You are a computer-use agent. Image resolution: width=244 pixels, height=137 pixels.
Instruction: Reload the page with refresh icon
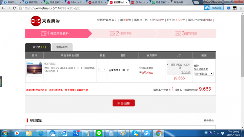pos(14,8)
